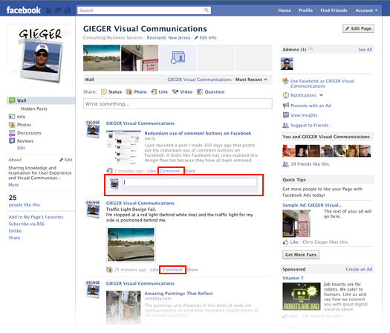Click the Write something box
This screenshot has width=390, height=333.
[x=178, y=104]
